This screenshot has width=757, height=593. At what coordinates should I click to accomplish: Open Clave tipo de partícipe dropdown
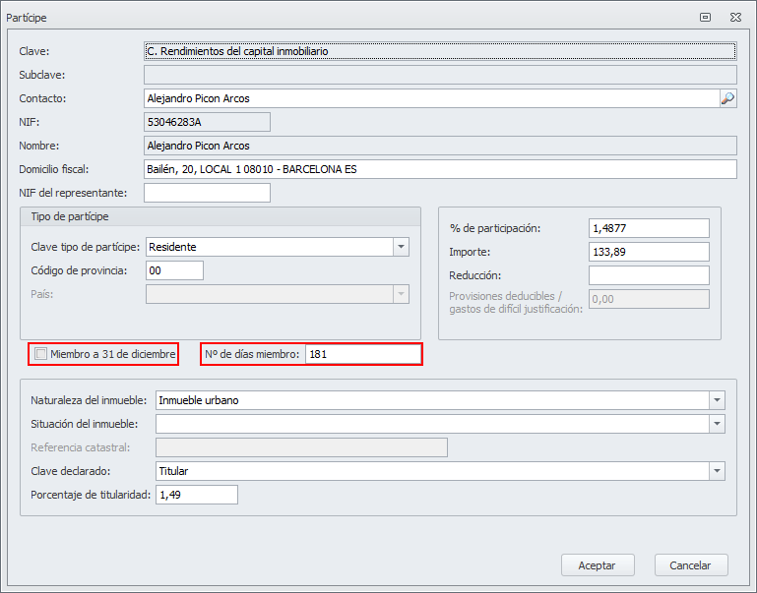[x=401, y=247]
